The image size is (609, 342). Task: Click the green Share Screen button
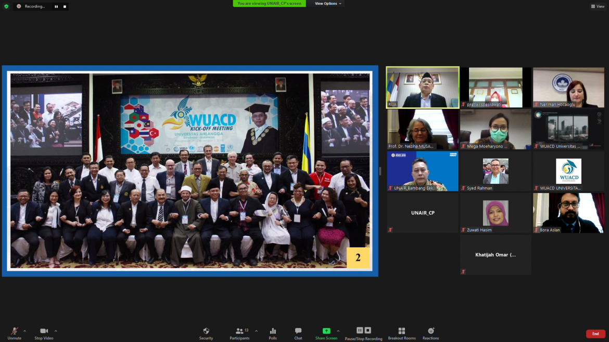click(x=326, y=334)
